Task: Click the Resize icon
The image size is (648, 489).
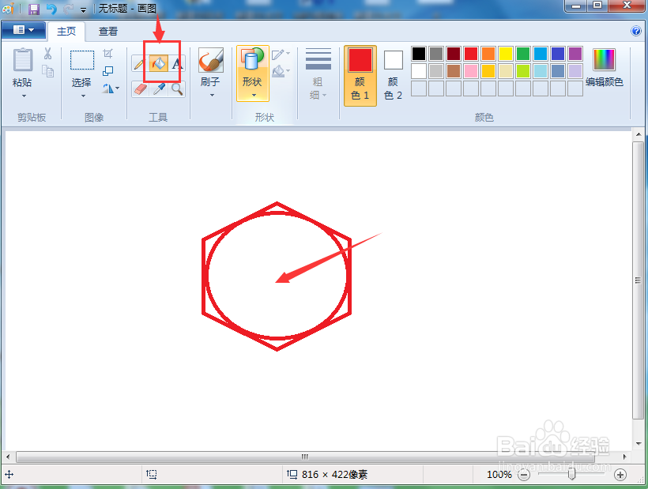Action: tap(107, 71)
